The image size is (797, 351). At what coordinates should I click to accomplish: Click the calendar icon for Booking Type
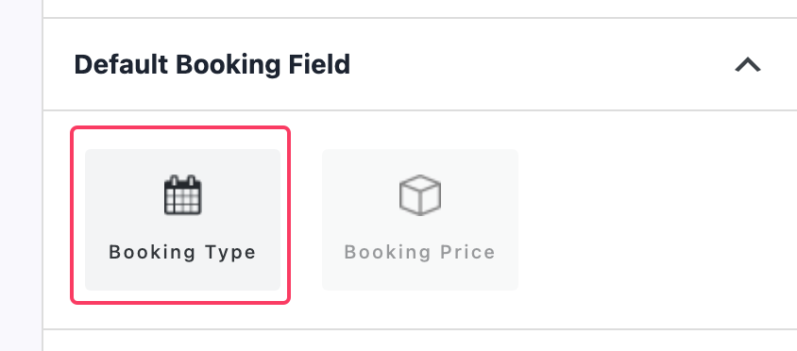183,195
